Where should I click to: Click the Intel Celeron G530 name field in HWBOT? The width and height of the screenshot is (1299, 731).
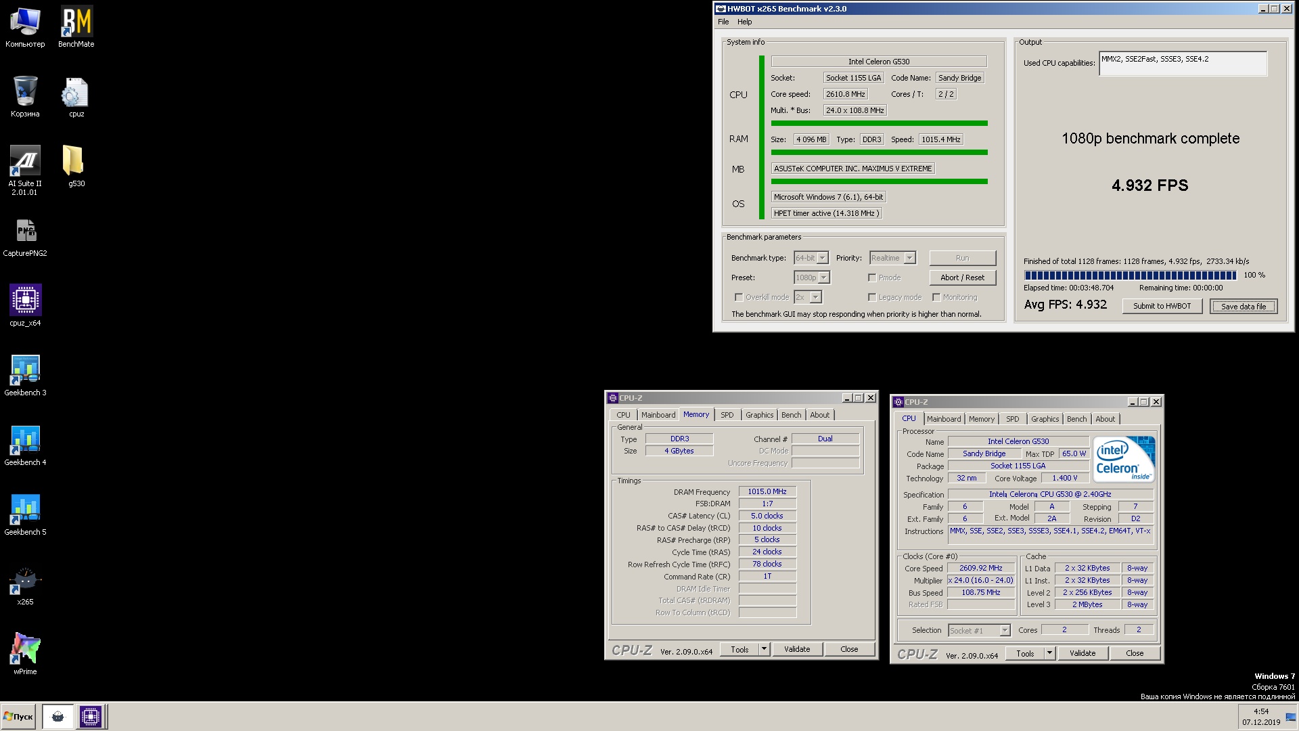[x=879, y=62]
